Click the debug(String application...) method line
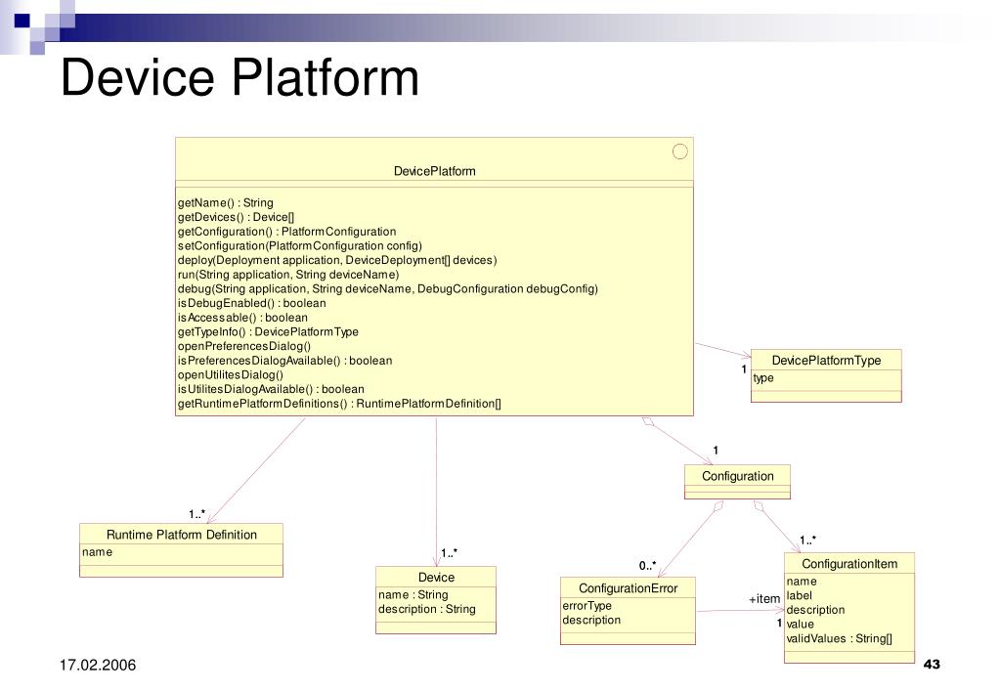 pyautogui.click(x=388, y=289)
